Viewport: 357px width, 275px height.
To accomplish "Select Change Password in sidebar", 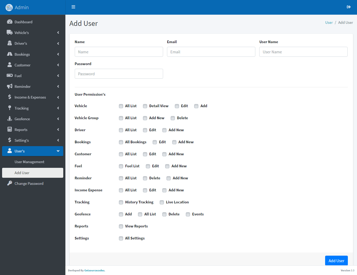I will (x=29, y=183).
